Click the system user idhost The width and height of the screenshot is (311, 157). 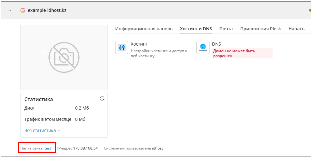pyautogui.click(x=157, y=148)
